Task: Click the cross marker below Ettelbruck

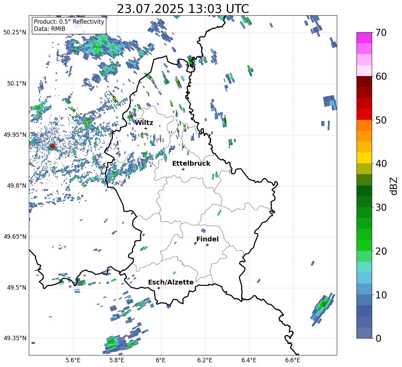Action: tap(183, 169)
